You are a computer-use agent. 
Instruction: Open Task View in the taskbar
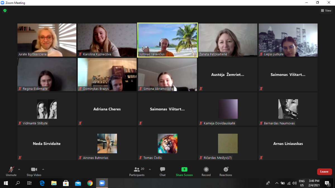coord(30,183)
